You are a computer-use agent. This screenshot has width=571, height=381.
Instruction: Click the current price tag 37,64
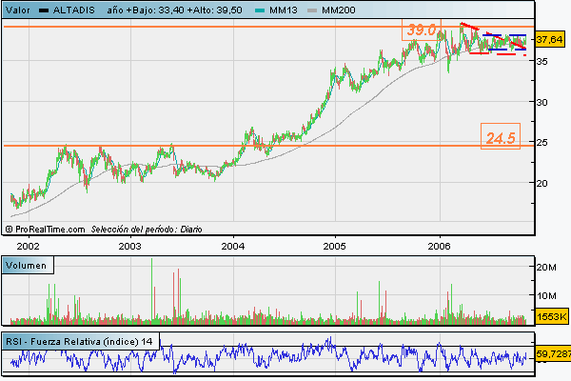click(549, 39)
